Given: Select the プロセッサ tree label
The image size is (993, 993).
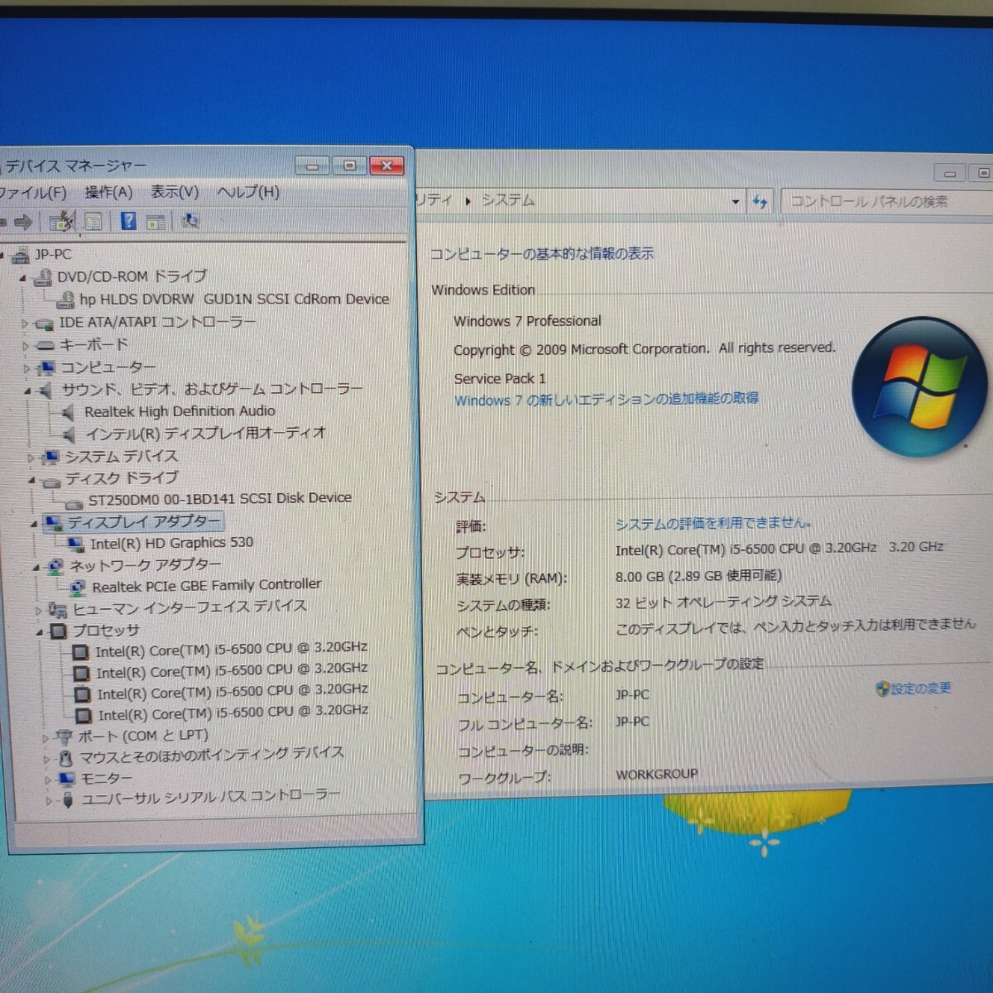Looking at the screenshot, I should 106,631.
